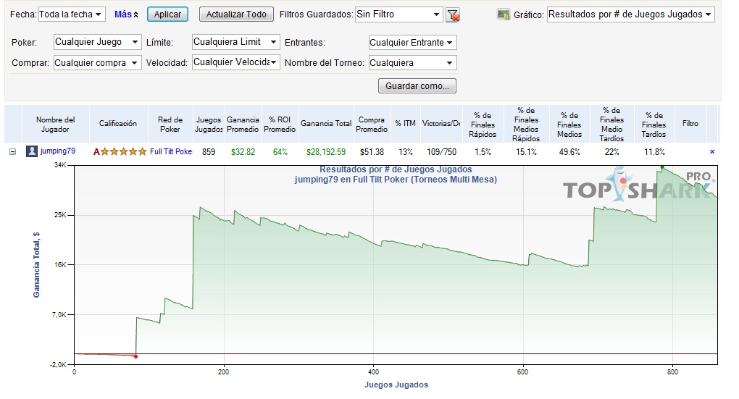This screenshot has width=739, height=399.
Task: Remove jumping79 row with the blue X
Action: pos(712,151)
